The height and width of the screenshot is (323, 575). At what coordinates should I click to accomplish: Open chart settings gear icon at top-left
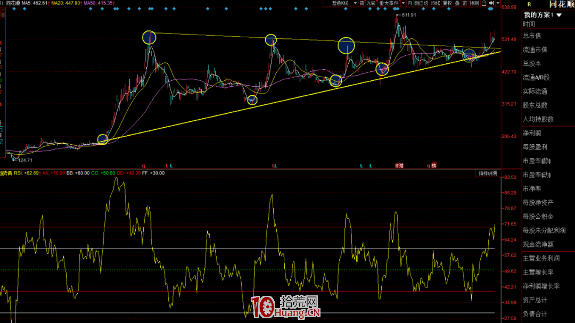coord(2,3)
